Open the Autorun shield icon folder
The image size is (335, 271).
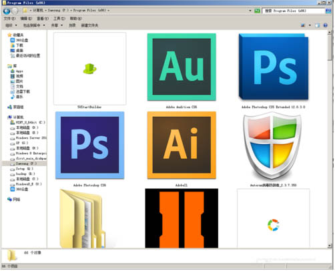(272, 146)
